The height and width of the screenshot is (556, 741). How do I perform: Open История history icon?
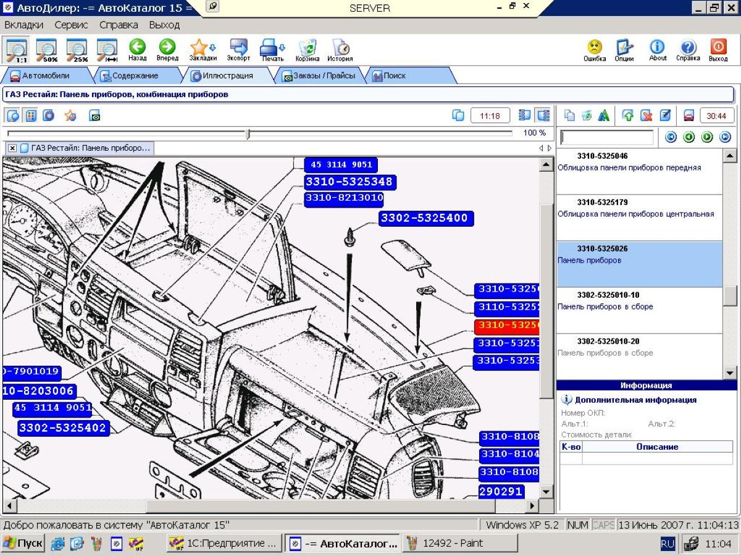click(340, 50)
